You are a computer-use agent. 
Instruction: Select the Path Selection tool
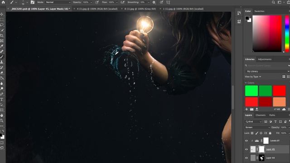2,105
